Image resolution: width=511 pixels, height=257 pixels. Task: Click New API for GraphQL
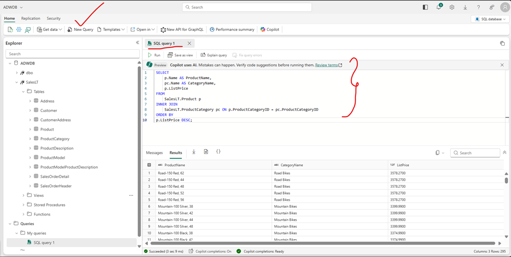[x=182, y=30]
